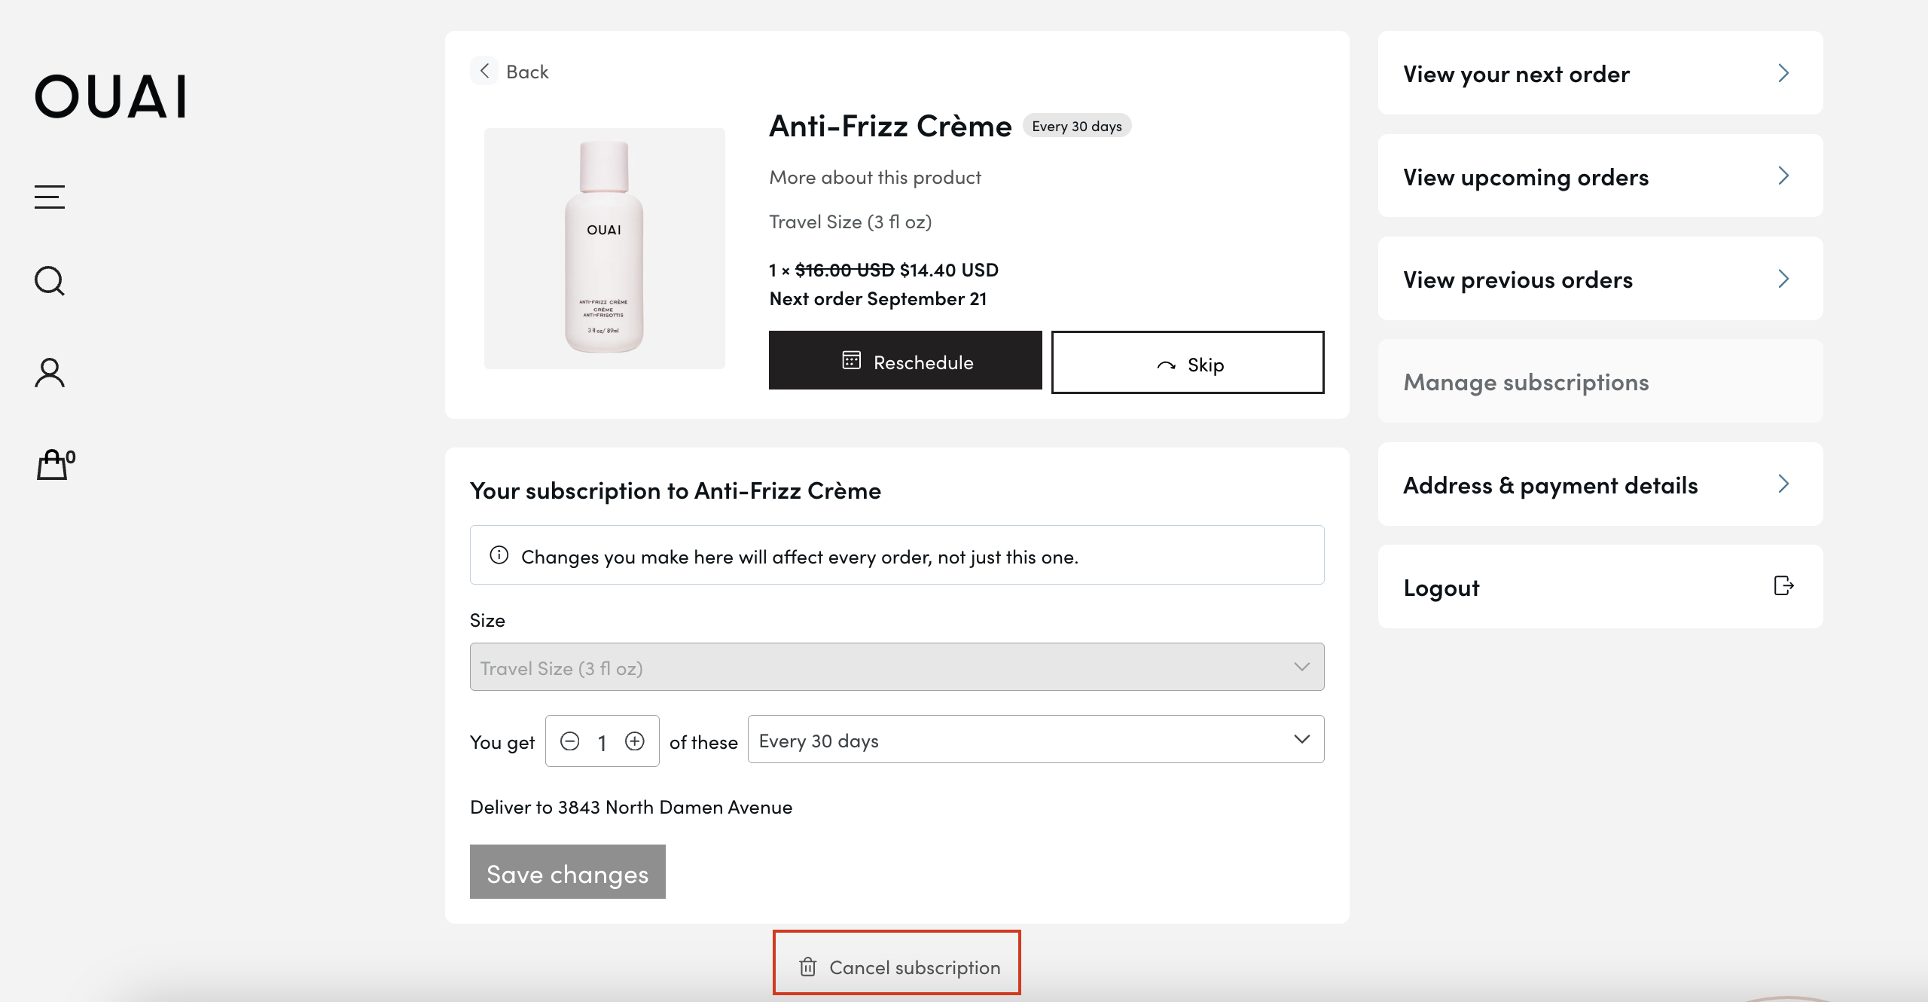Skip the next order
1928x1002 pixels.
pyautogui.click(x=1188, y=362)
